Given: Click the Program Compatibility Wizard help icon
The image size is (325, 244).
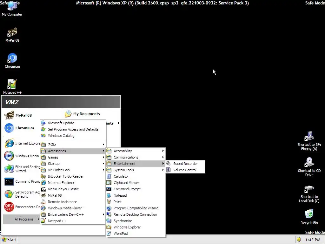Looking at the screenshot, I should (x=109, y=208).
